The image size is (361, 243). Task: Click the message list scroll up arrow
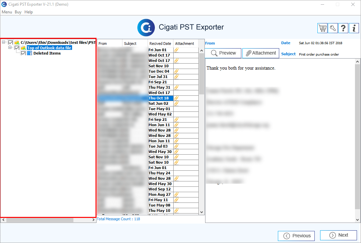click(201, 51)
